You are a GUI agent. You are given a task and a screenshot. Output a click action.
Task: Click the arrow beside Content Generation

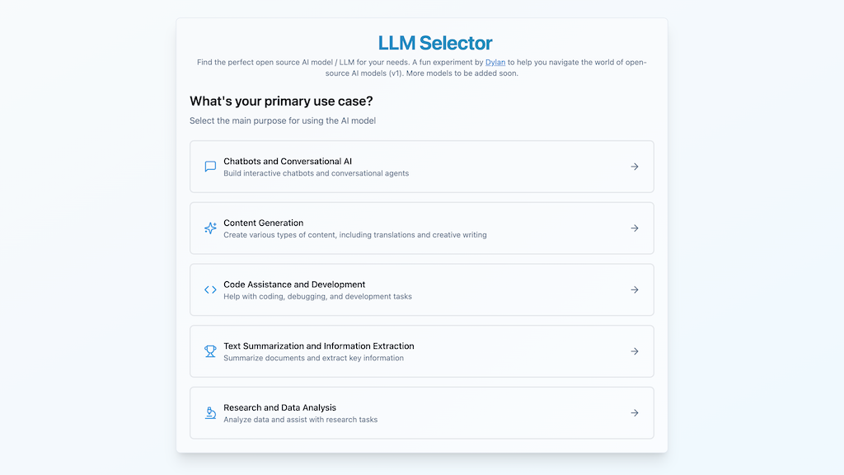coord(634,228)
